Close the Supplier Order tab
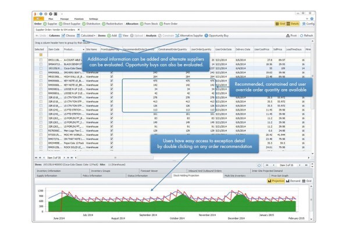The height and width of the screenshot is (233, 349). click(79, 30)
